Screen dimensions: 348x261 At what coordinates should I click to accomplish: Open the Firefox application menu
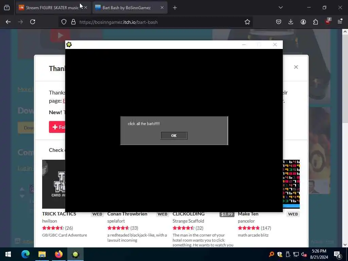pos(340,21)
